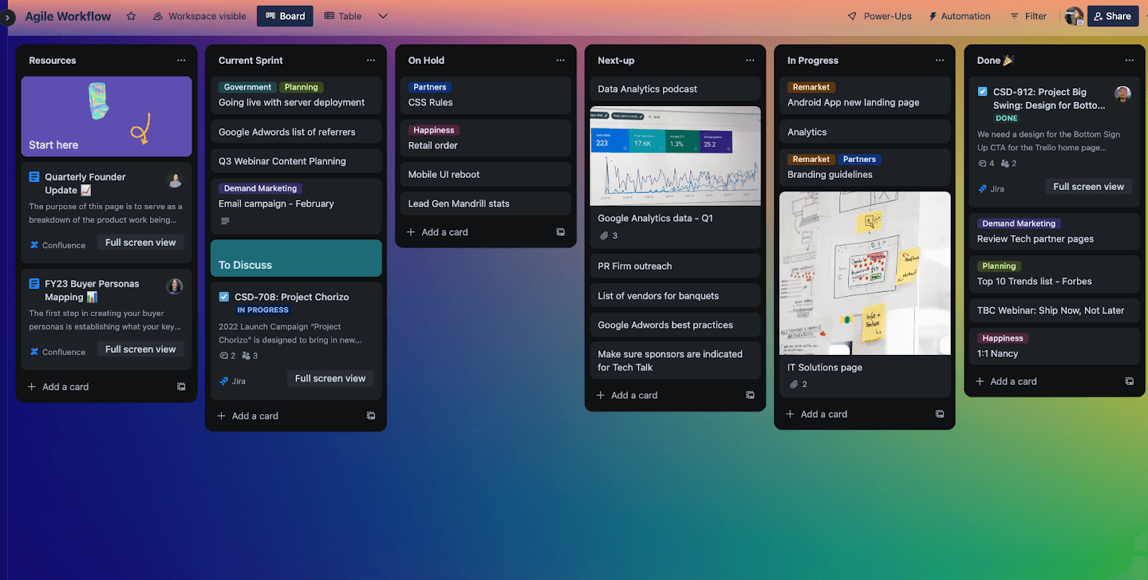This screenshot has height=580, width=1148.
Task: Create from template in Next-up list
Action: 750,395
